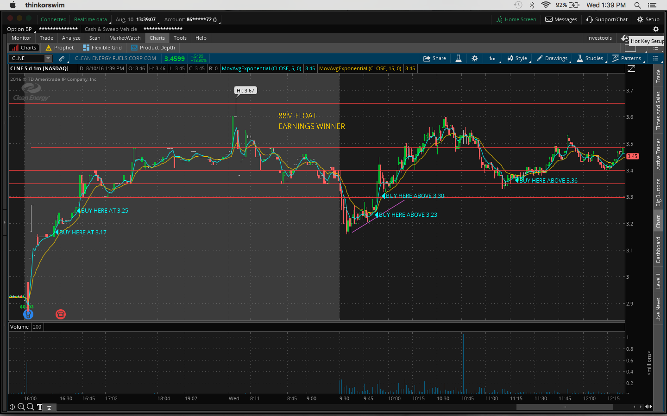Go to the Home Screen
This screenshot has width=667, height=416.
click(x=516, y=19)
